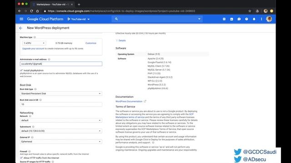Open the gift icon in the Cloud header

click(x=224, y=19)
